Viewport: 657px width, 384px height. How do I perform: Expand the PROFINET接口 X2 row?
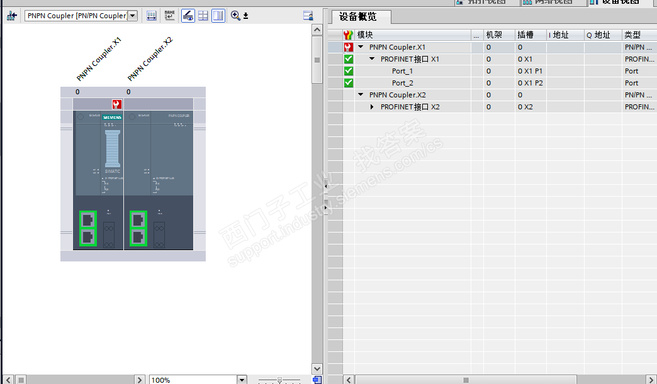tap(372, 107)
